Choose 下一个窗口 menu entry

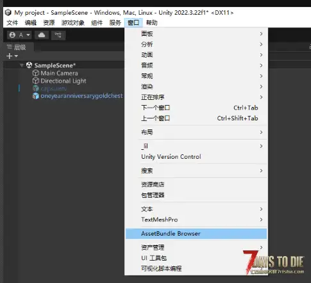pyautogui.click(x=196, y=108)
